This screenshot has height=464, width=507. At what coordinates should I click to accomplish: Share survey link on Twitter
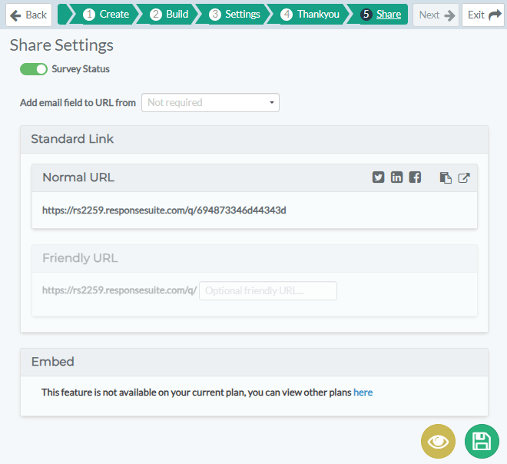pyautogui.click(x=378, y=177)
